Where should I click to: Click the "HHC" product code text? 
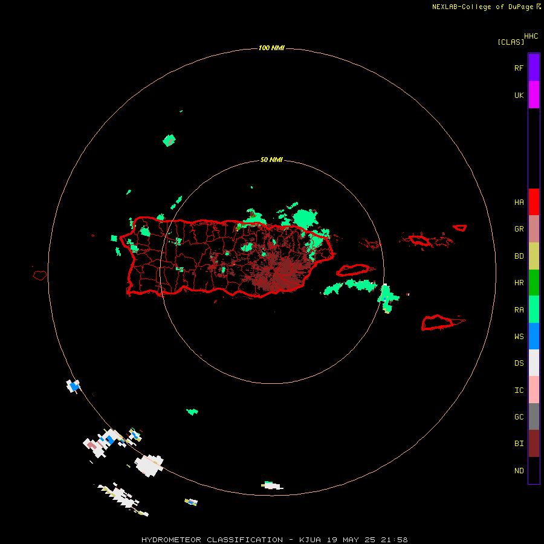click(531, 36)
